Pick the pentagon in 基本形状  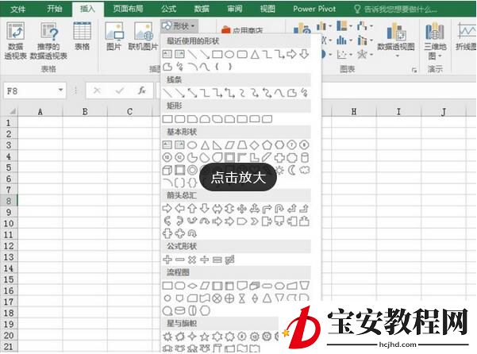[267, 145]
